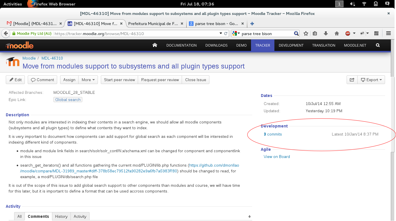The width and height of the screenshot is (396, 221).
Task: Click Request peer review button
Action: 160,80
